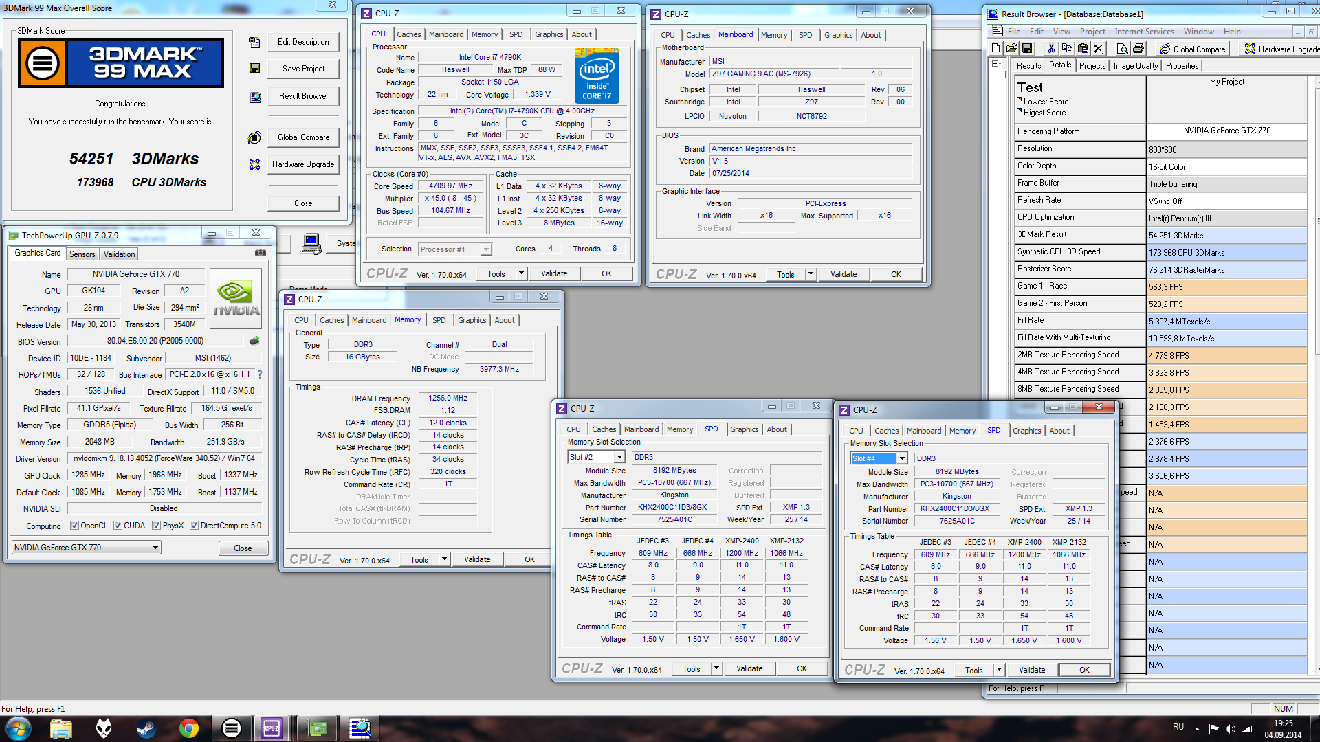
Task: Open Tools dropdown arrow in Memory window
Action: tap(444, 559)
